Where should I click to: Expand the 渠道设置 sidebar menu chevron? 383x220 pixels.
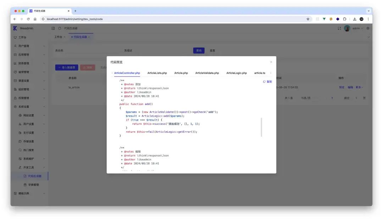44,81
